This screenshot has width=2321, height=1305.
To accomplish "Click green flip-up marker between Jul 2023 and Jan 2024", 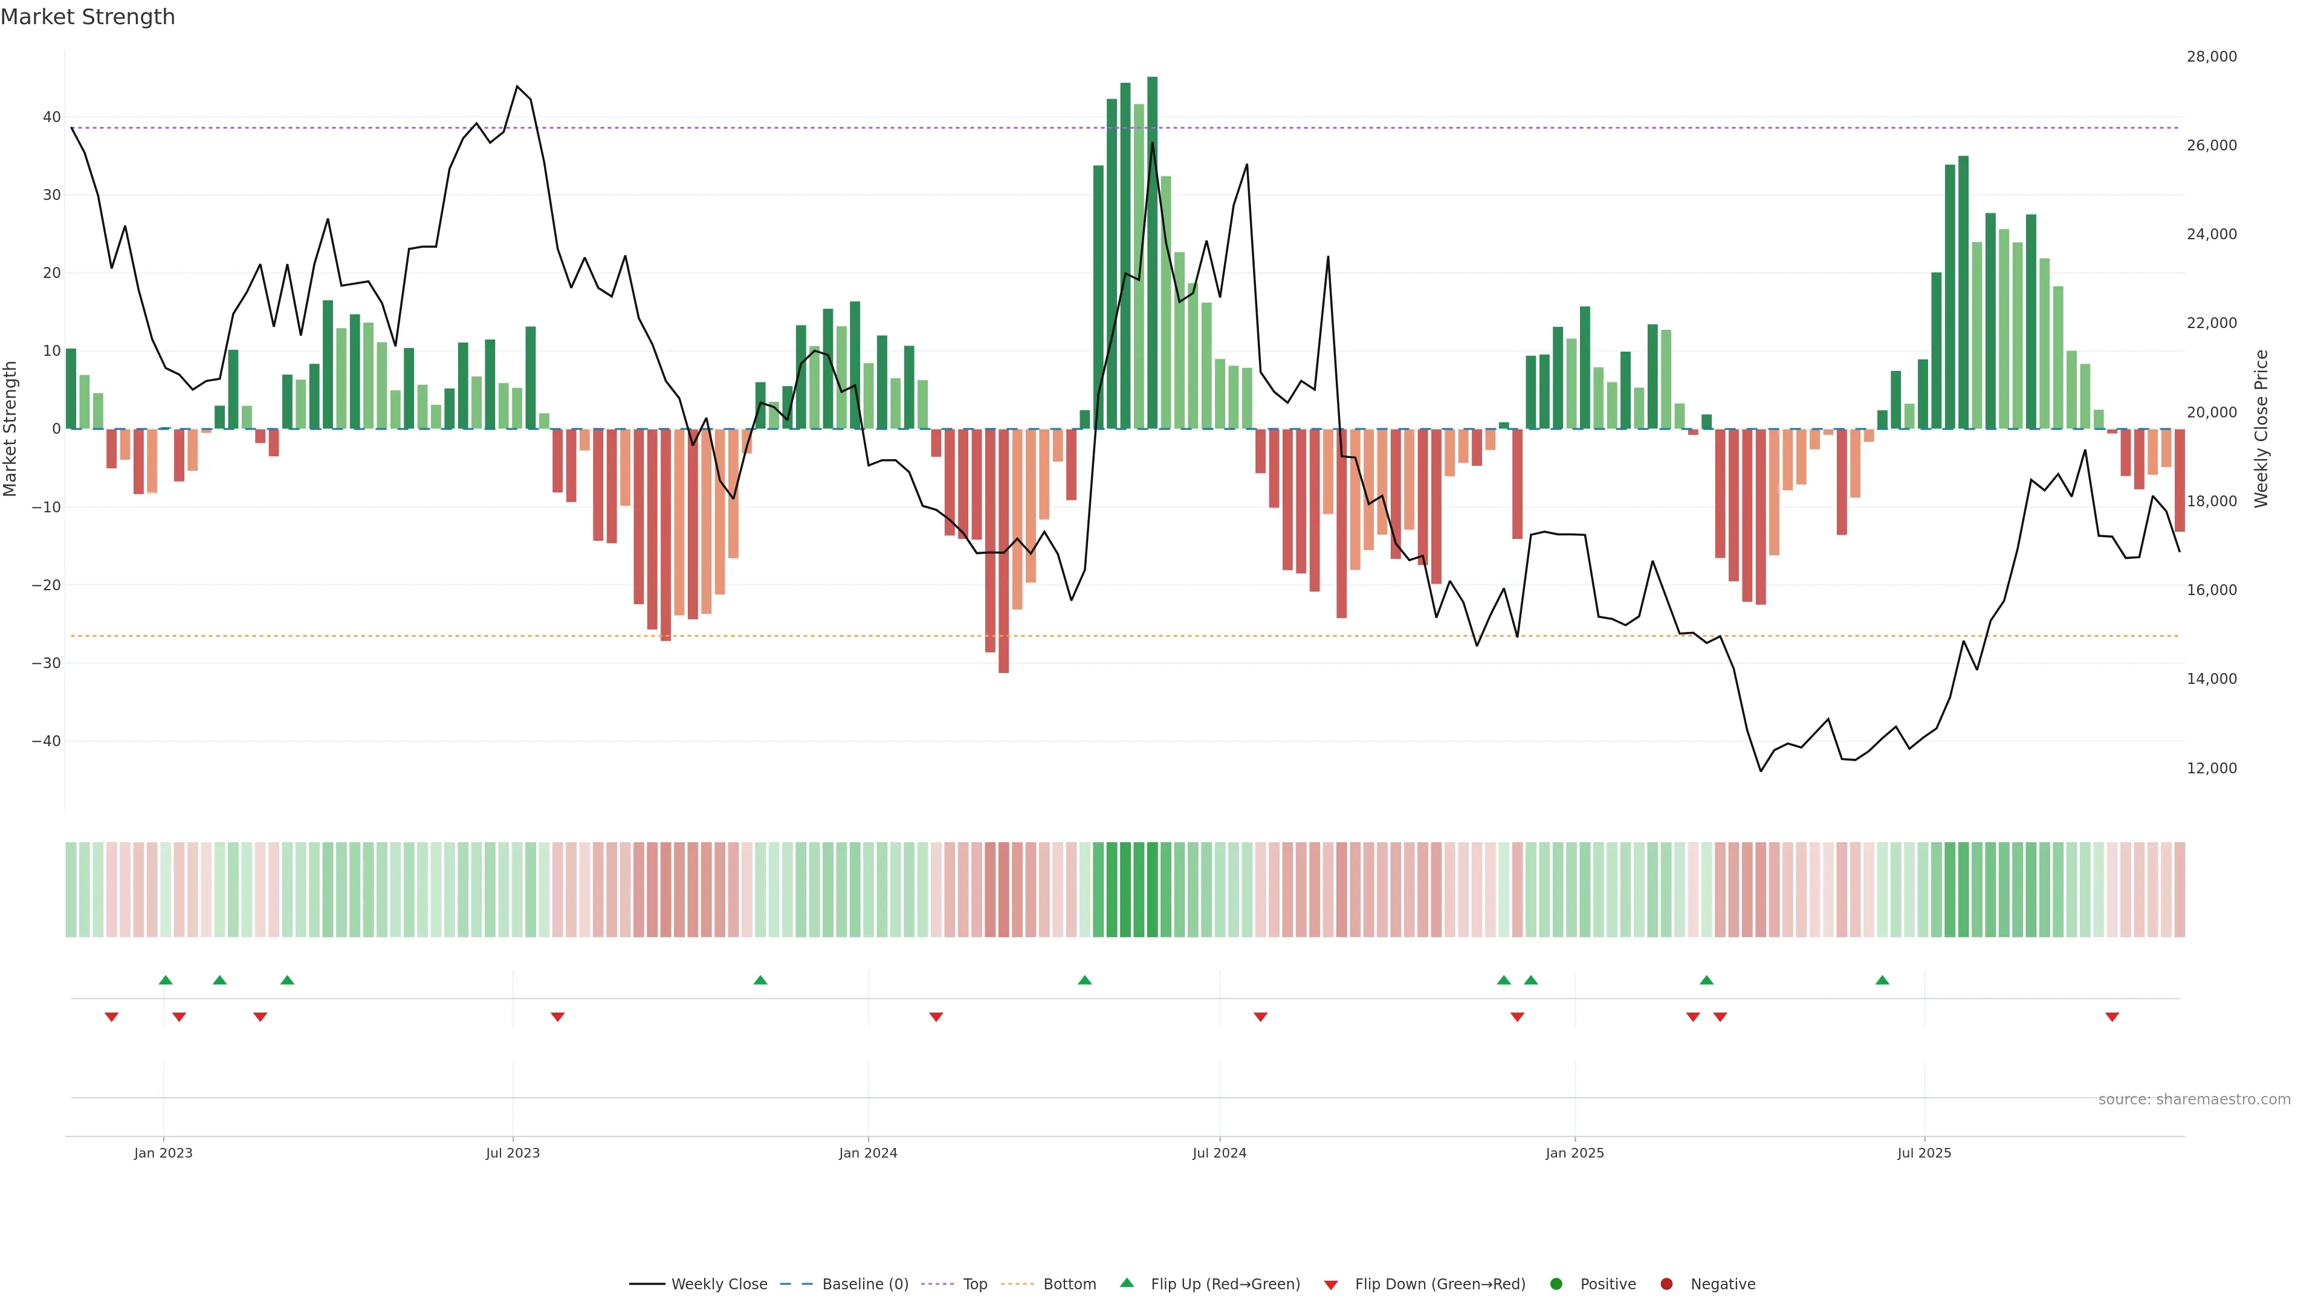I will [x=760, y=980].
